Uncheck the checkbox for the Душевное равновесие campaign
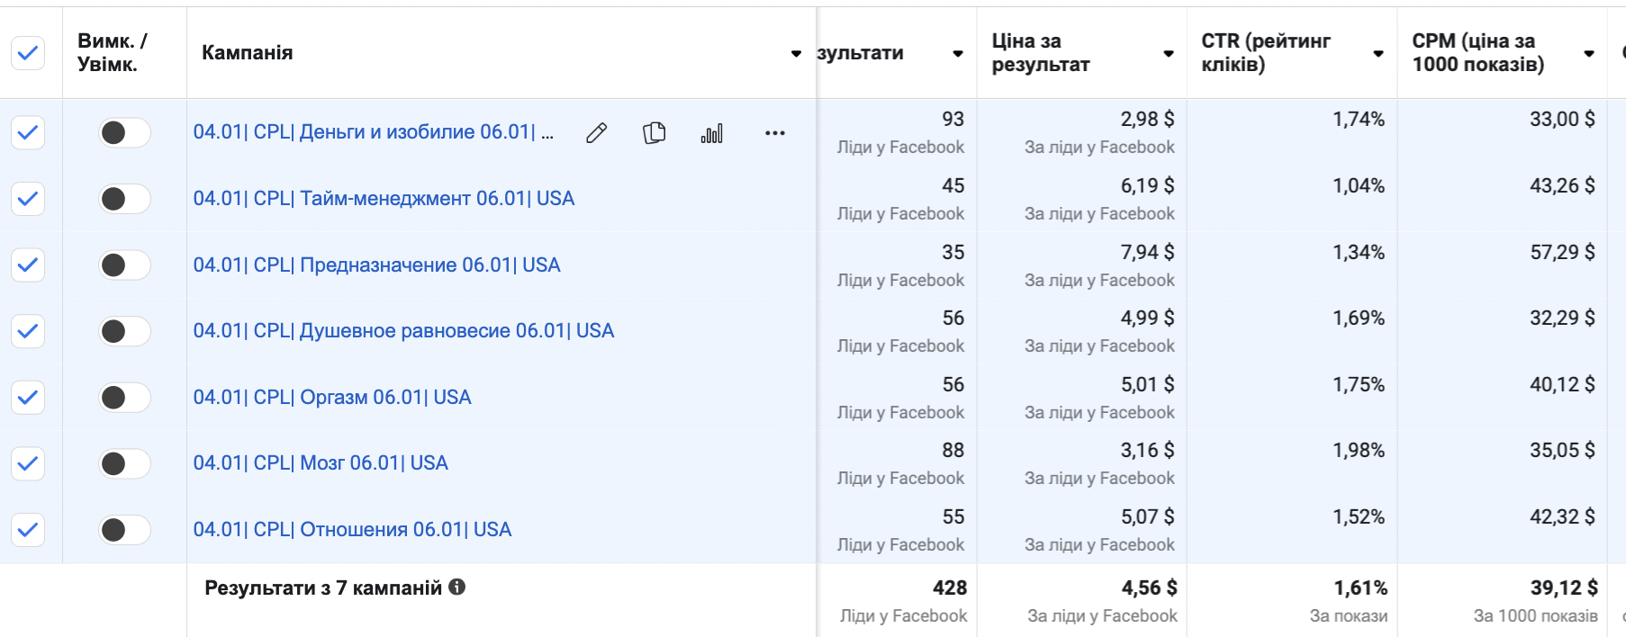 [x=28, y=331]
